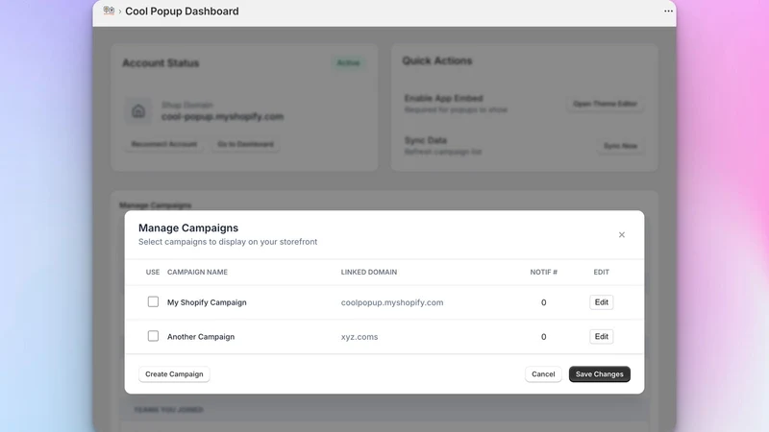Click the Another Campaign name
769x432 pixels.
pos(201,337)
